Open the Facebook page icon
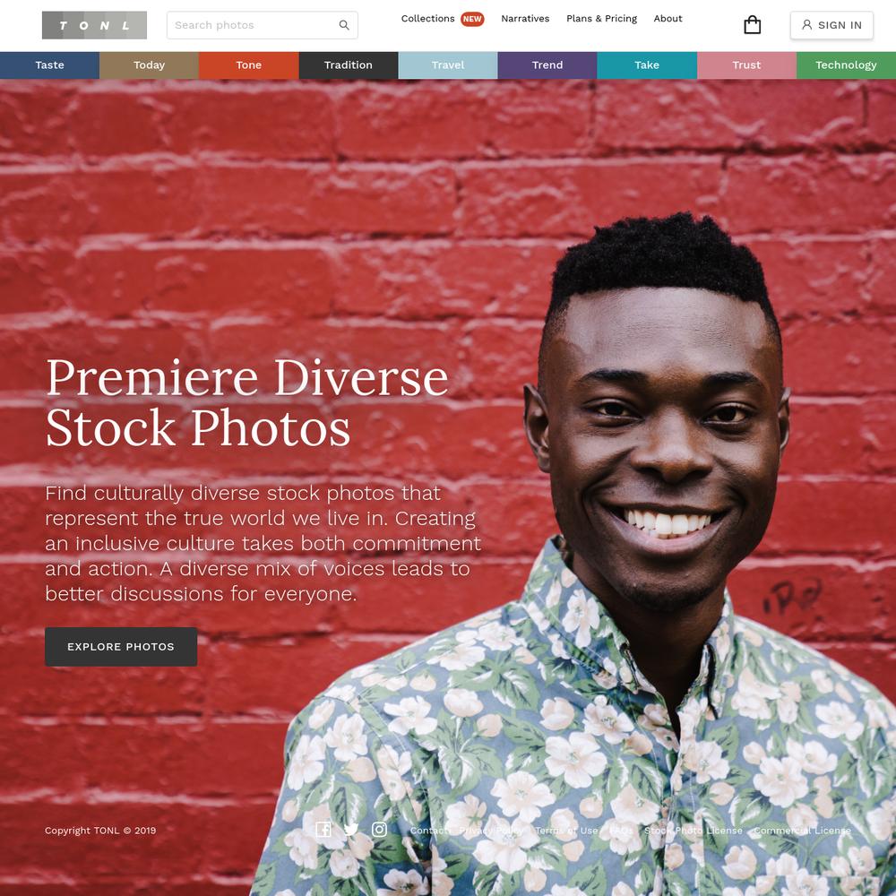Viewport: 896px width, 896px height. pyautogui.click(x=323, y=829)
